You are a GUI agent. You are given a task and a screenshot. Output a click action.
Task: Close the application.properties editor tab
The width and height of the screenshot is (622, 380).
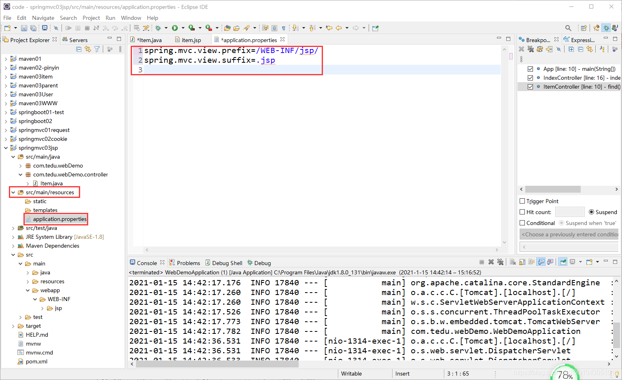[x=282, y=39]
